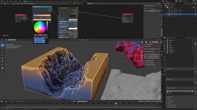
Task: Open the Object Data properties tab
Action: [x=164, y=69]
